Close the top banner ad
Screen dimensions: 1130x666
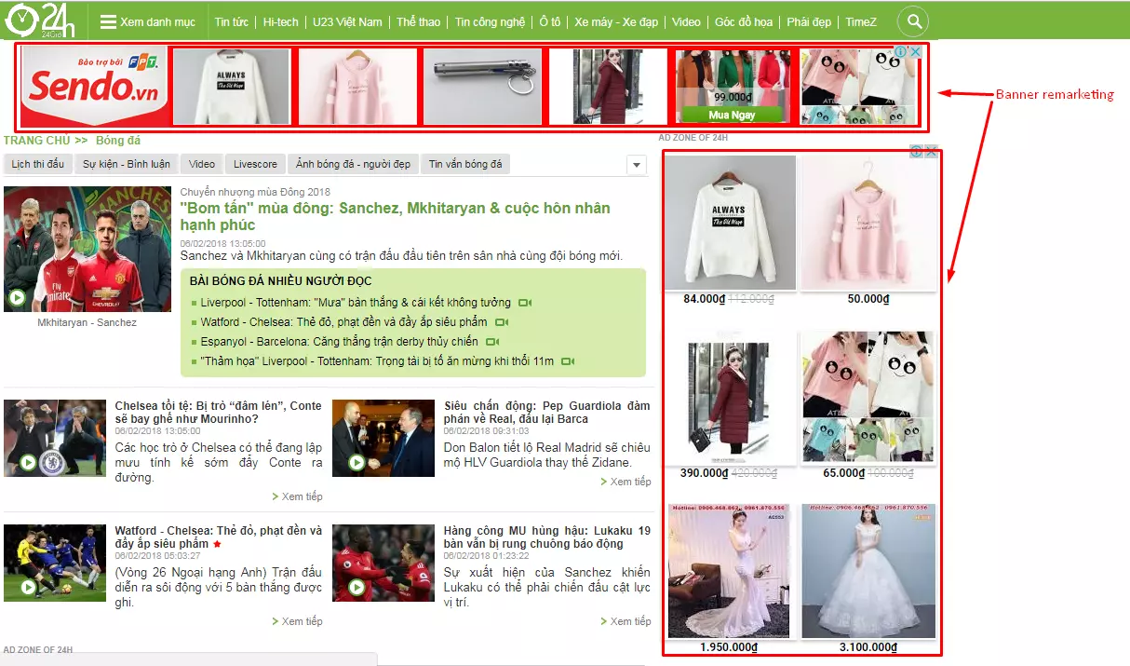[915, 52]
